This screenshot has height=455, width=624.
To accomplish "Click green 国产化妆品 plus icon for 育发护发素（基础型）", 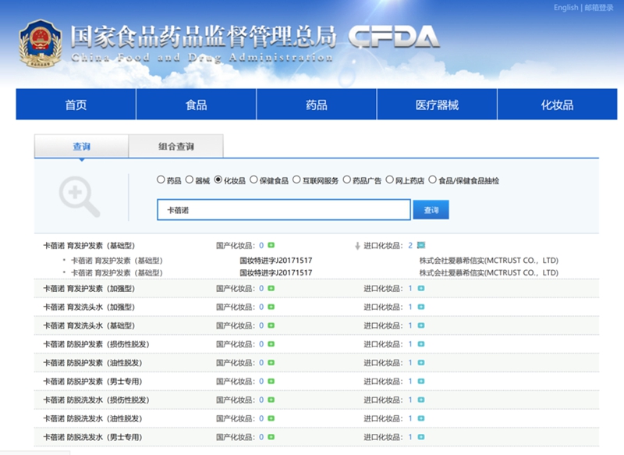I will 271,245.
